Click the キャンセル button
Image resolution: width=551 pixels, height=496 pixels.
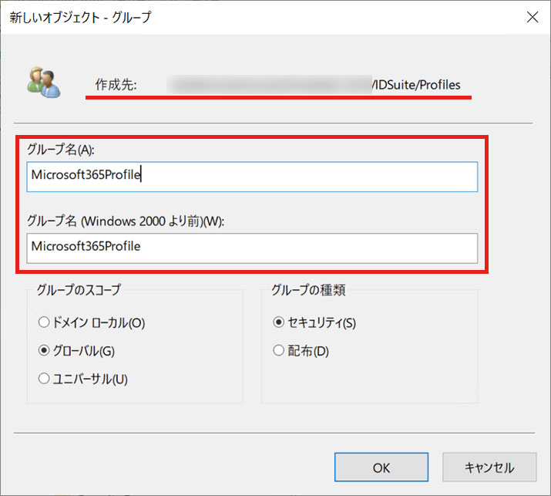[489, 467]
